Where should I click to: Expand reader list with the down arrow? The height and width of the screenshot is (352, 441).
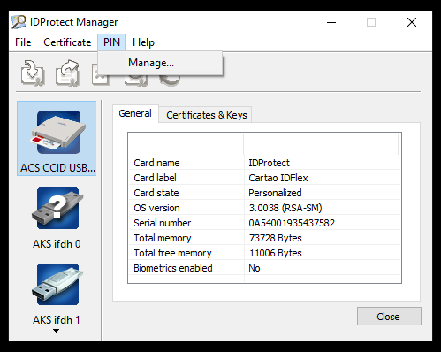pyautogui.click(x=56, y=331)
